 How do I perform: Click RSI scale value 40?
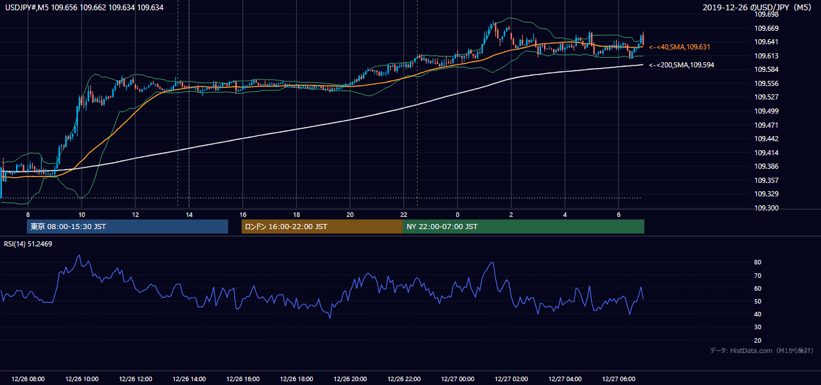click(x=757, y=314)
